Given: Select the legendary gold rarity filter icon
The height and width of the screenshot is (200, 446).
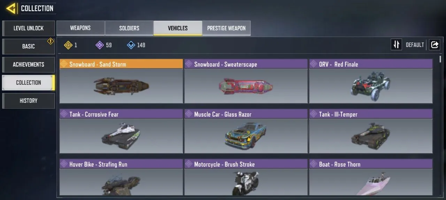Looking at the screenshot, I should pos(68,45).
